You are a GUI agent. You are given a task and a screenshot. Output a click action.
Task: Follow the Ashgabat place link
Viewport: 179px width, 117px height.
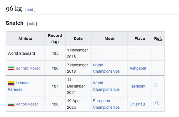coord(138,68)
